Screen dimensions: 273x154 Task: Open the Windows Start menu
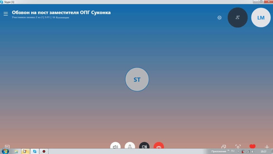[5, 151]
